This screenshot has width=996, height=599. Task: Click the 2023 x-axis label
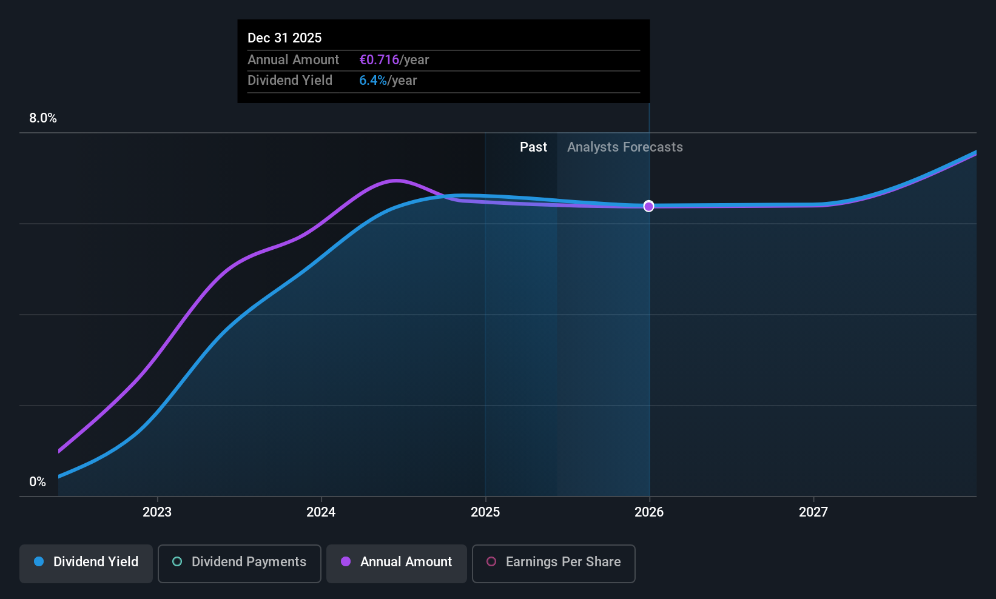click(157, 512)
